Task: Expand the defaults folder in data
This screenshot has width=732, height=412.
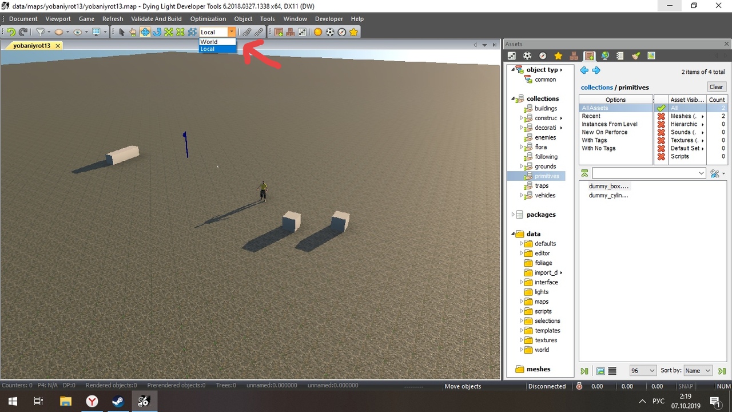Action: (x=522, y=244)
